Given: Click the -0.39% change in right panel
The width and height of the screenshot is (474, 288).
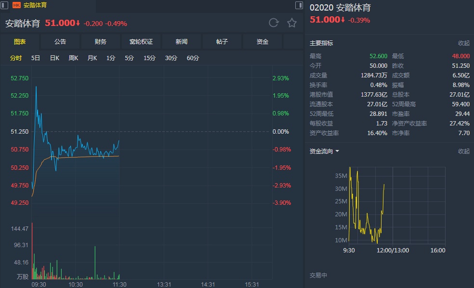Looking at the screenshot, I should pyautogui.click(x=359, y=20).
